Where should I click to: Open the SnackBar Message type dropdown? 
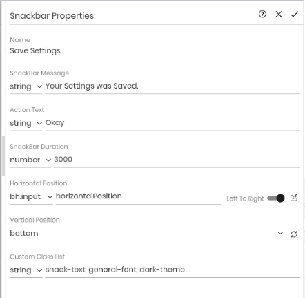point(26,86)
